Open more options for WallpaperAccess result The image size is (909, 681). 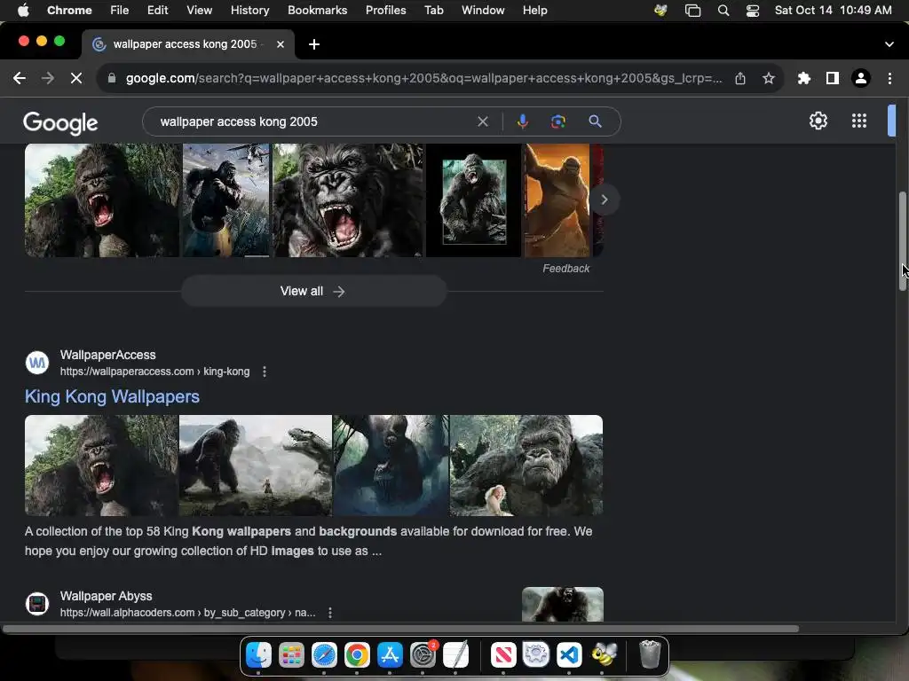265,372
